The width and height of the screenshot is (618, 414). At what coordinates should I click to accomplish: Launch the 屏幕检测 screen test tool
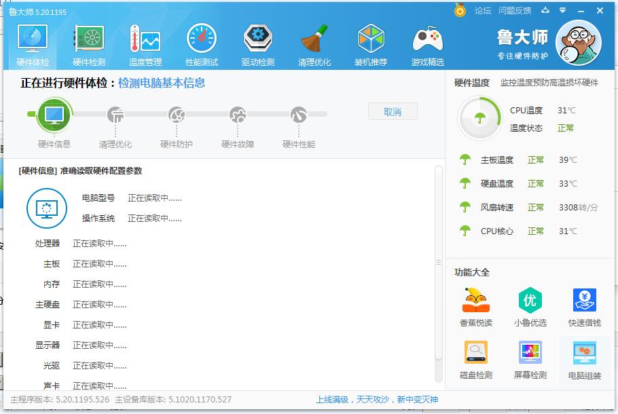[x=530, y=360]
